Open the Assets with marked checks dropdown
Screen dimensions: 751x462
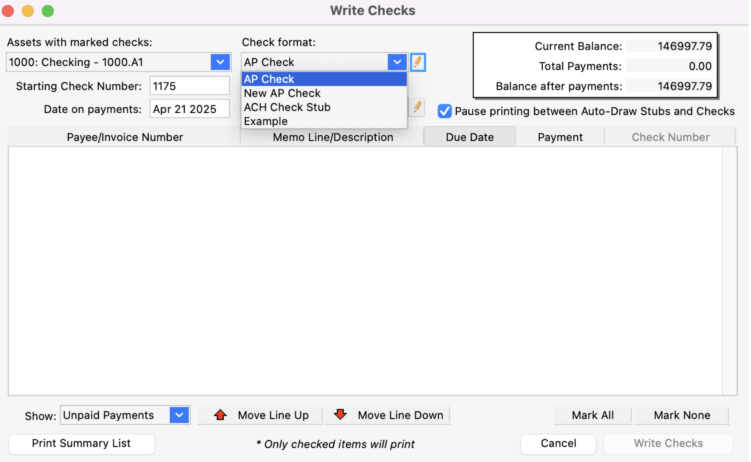(x=220, y=62)
